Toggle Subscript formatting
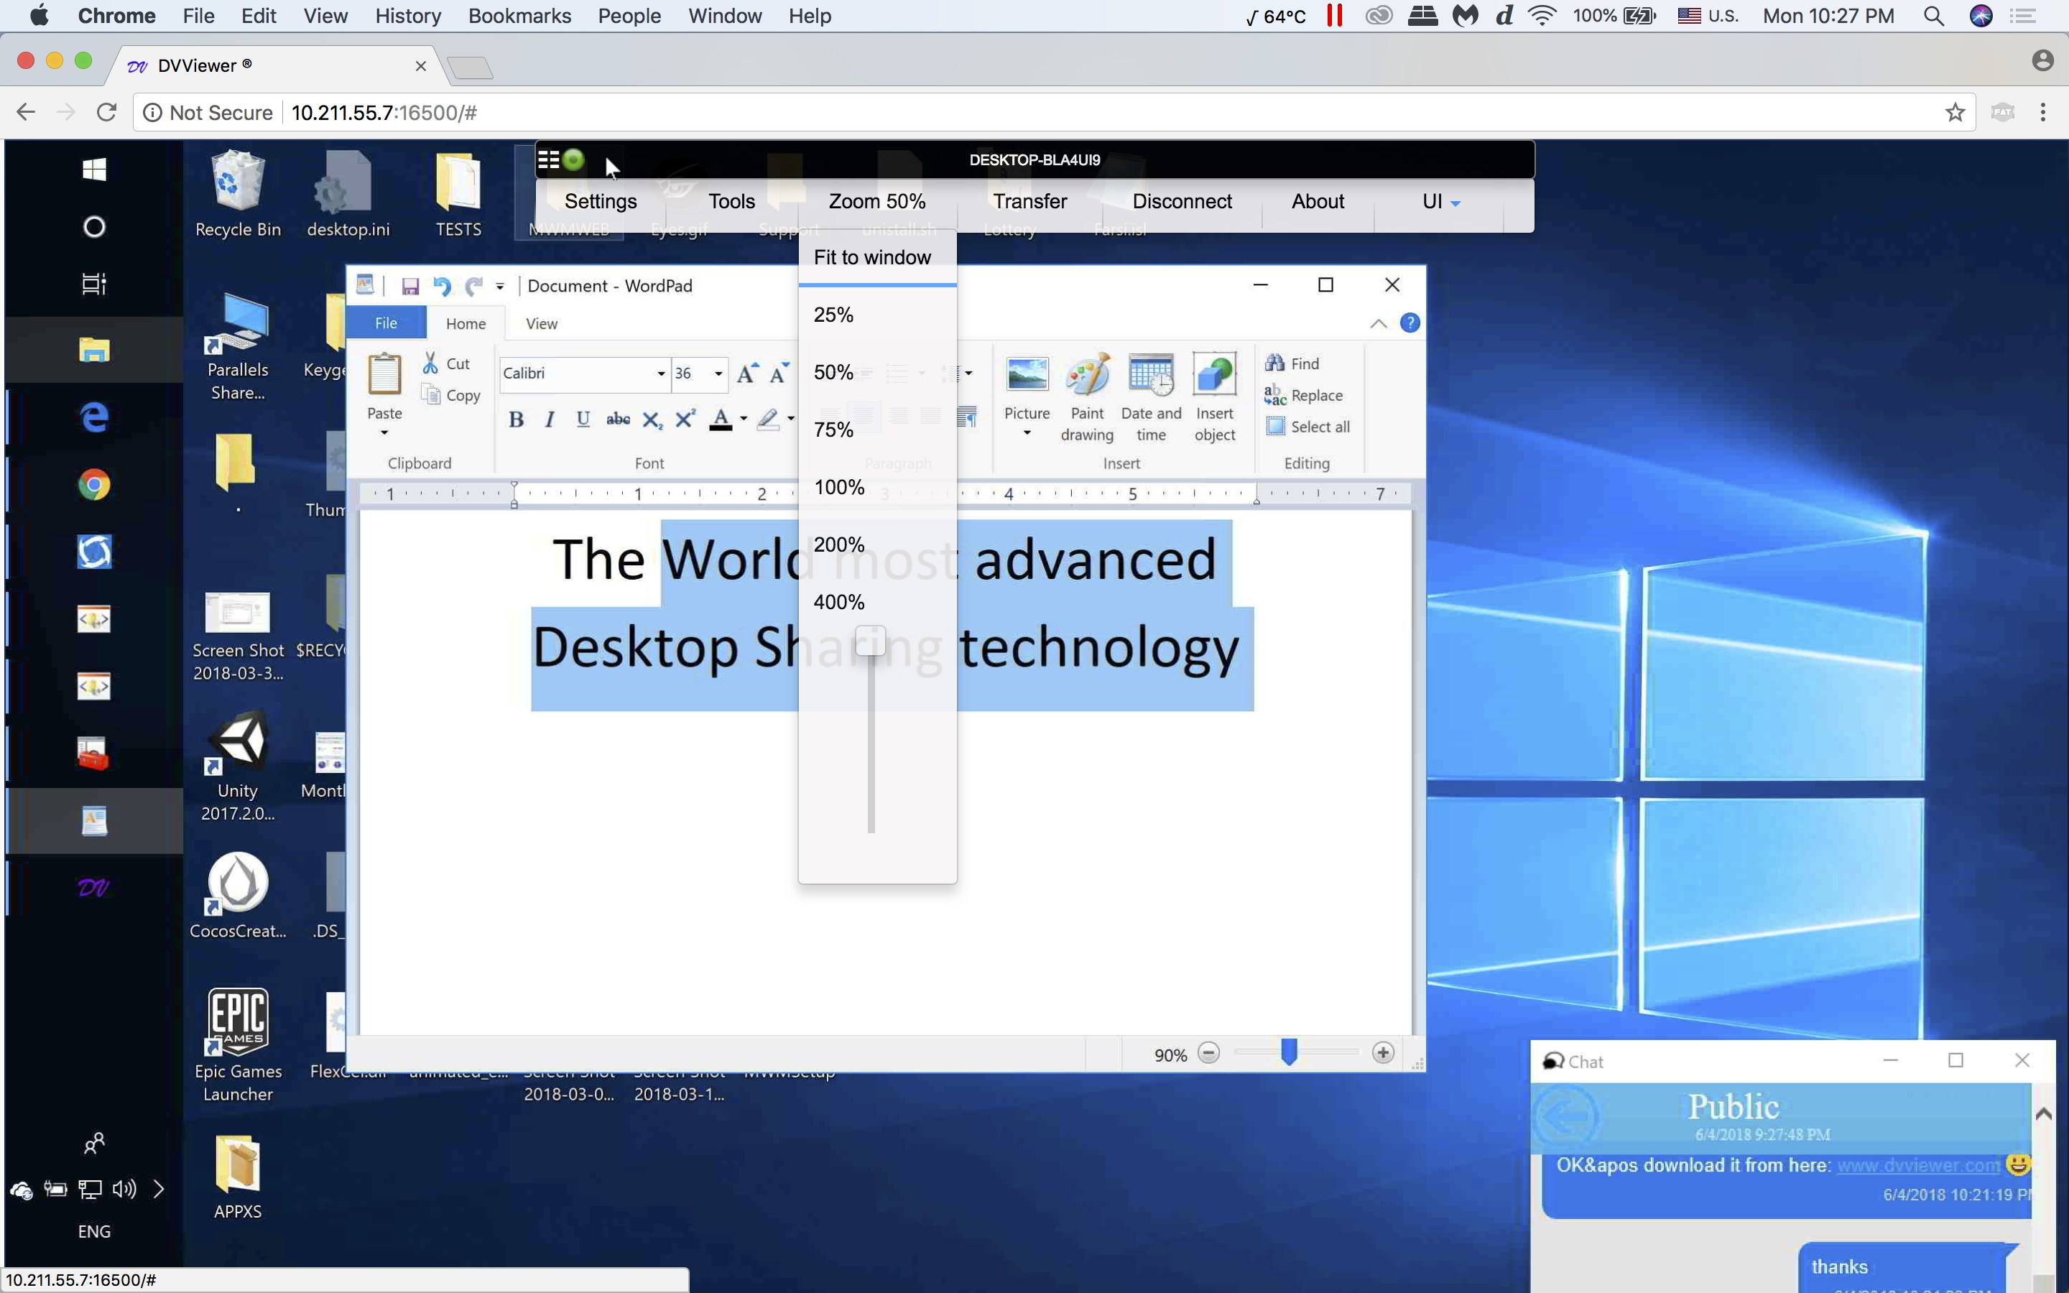The image size is (2069, 1293). click(x=652, y=420)
